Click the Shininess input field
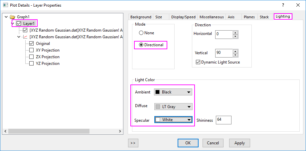This screenshot has width=306, height=151. click(223, 120)
